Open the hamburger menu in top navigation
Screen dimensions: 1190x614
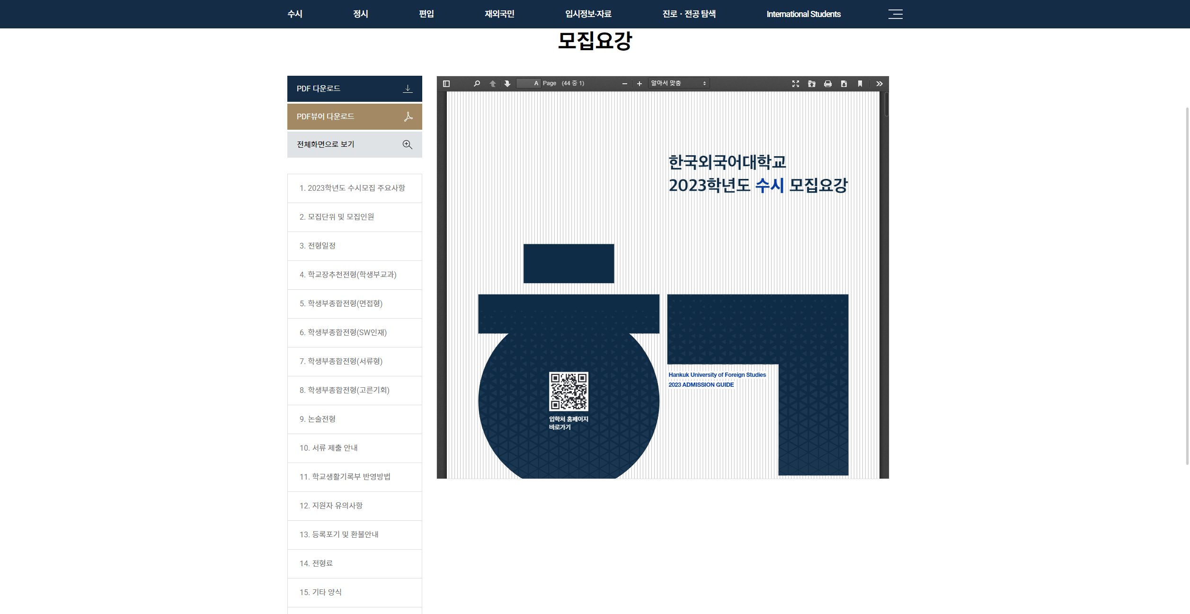pos(895,14)
